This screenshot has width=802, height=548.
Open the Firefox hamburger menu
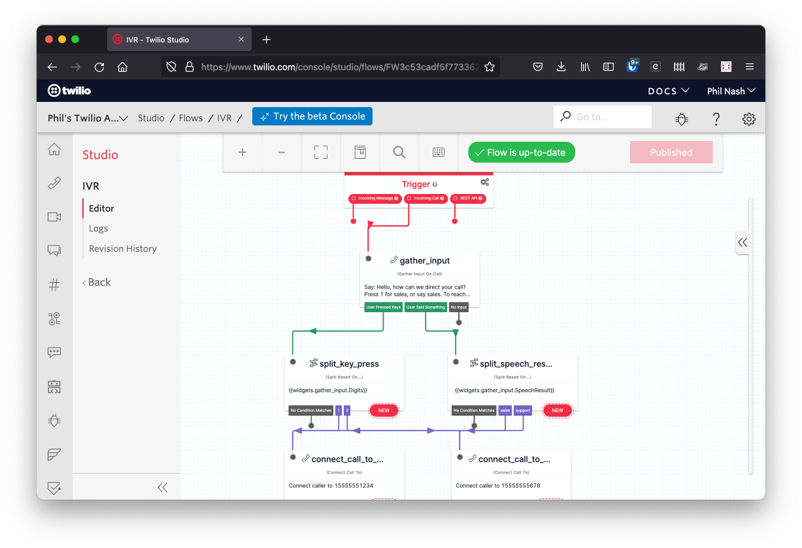pos(750,67)
